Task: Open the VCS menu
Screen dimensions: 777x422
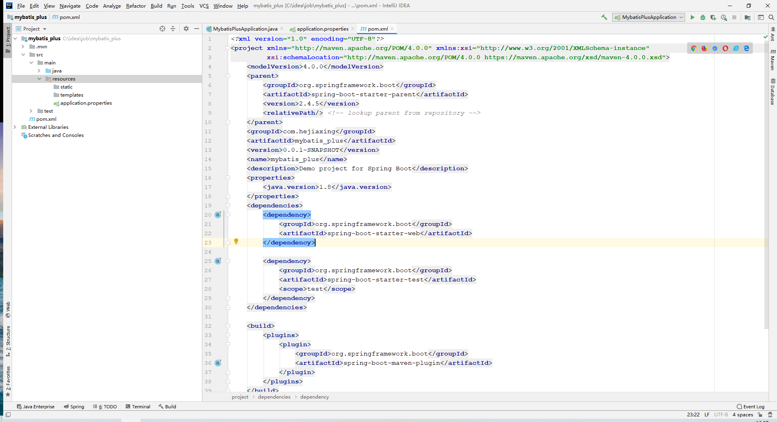Action: coord(204,6)
